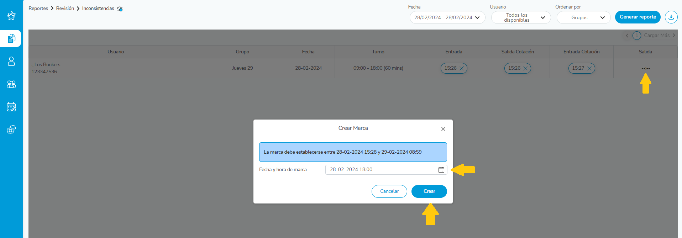
Task: Open the reports document icon in sidebar
Action: point(11,38)
